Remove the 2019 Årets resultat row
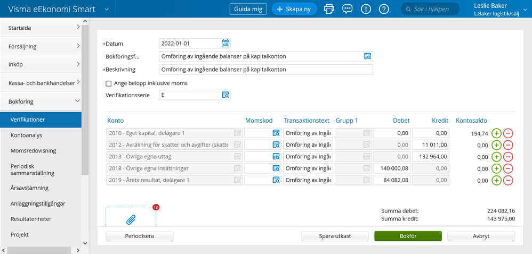 508,180
